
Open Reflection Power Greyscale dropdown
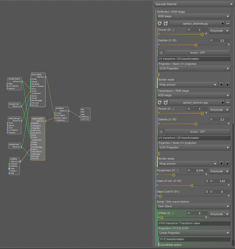(x=220, y=31)
